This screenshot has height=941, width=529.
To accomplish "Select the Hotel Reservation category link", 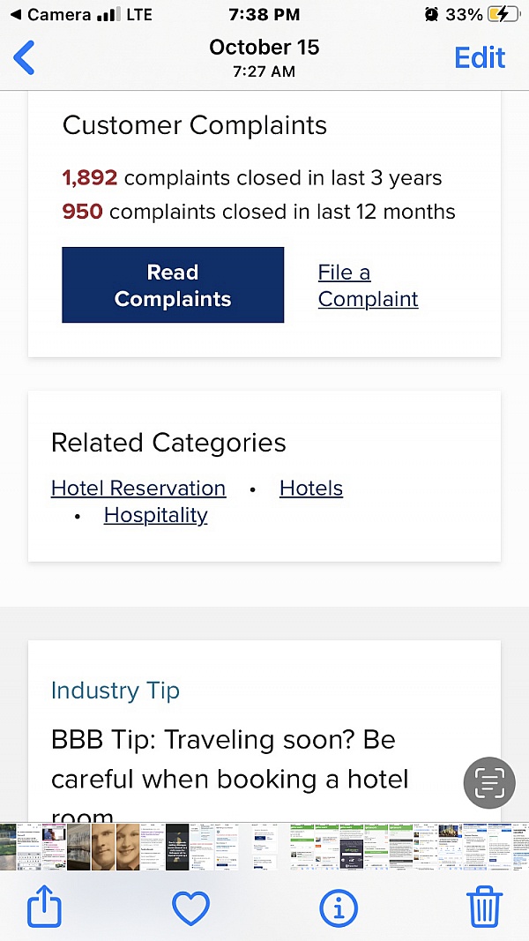I will (138, 488).
